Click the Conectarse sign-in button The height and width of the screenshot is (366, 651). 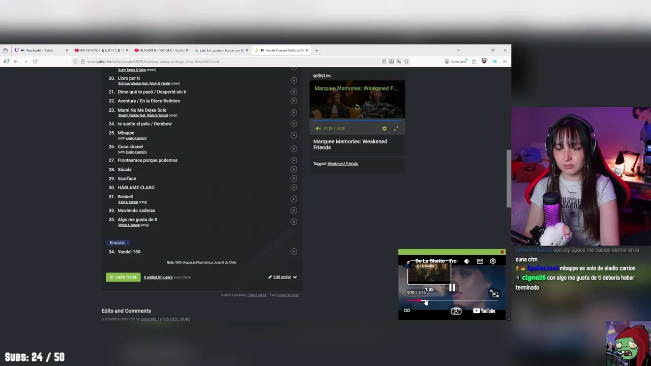click(455, 62)
